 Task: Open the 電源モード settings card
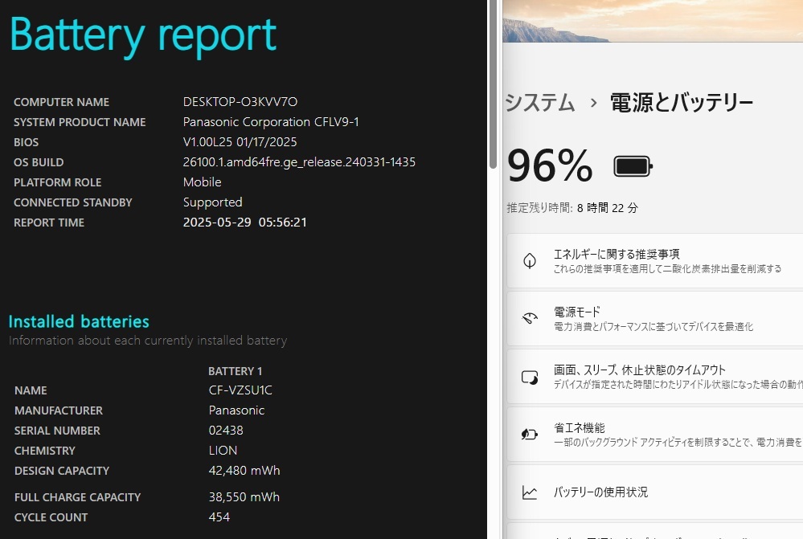coord(655,318)
